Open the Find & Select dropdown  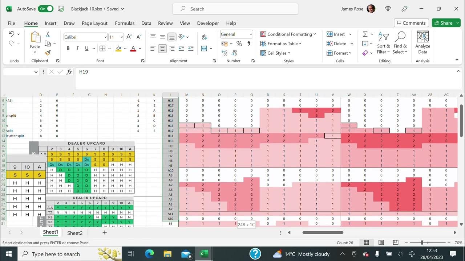400,43
